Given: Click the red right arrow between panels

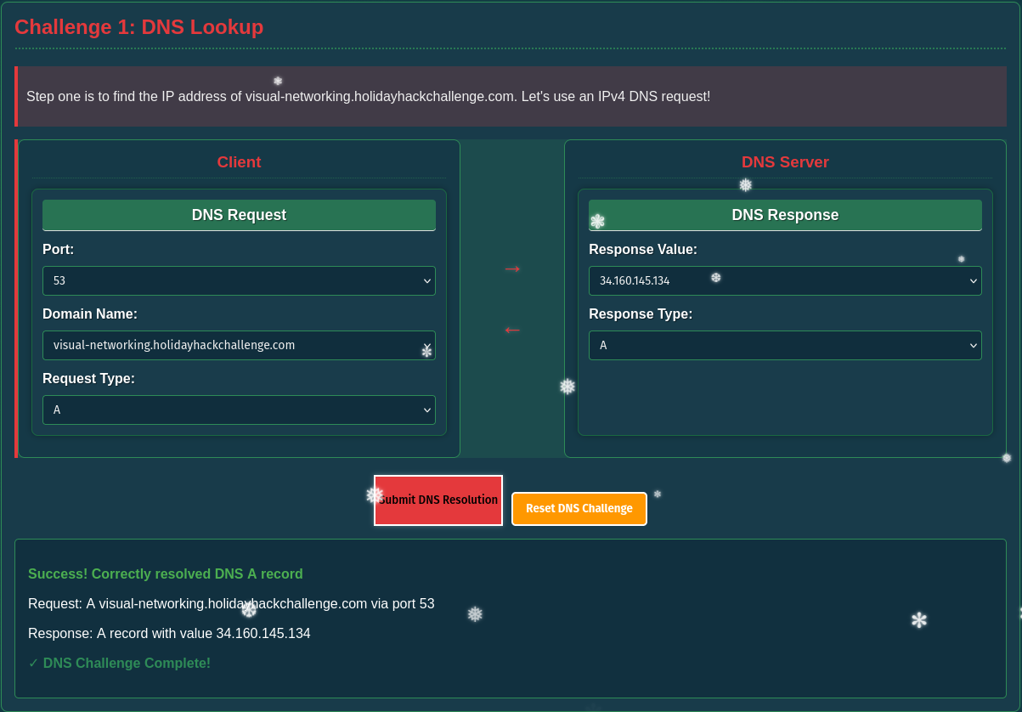Looking at the screenshot, I should click(512, 268).
